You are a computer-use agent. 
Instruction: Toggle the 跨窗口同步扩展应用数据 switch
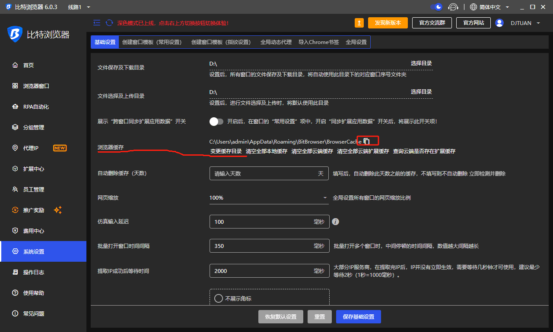216,122
